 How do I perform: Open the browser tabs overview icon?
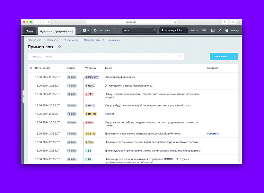233,22
